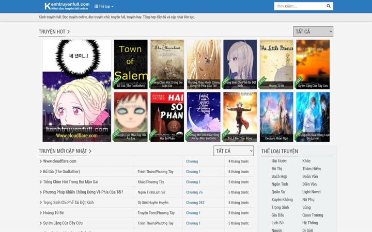Open Tiếng Chim Hót Trong Bụi Mận Gai cover

tap(167, 64)
